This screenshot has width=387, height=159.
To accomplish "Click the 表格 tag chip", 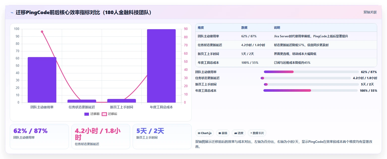I will point(223,133).
